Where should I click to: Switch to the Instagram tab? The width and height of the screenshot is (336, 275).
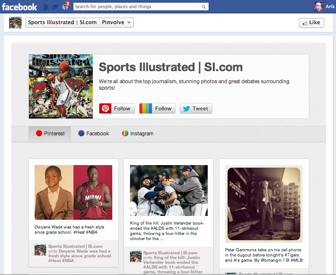(138, 134)
